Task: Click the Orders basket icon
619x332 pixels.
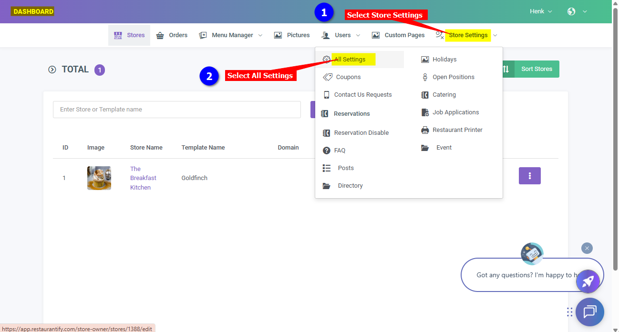Action: click(160, 35)
